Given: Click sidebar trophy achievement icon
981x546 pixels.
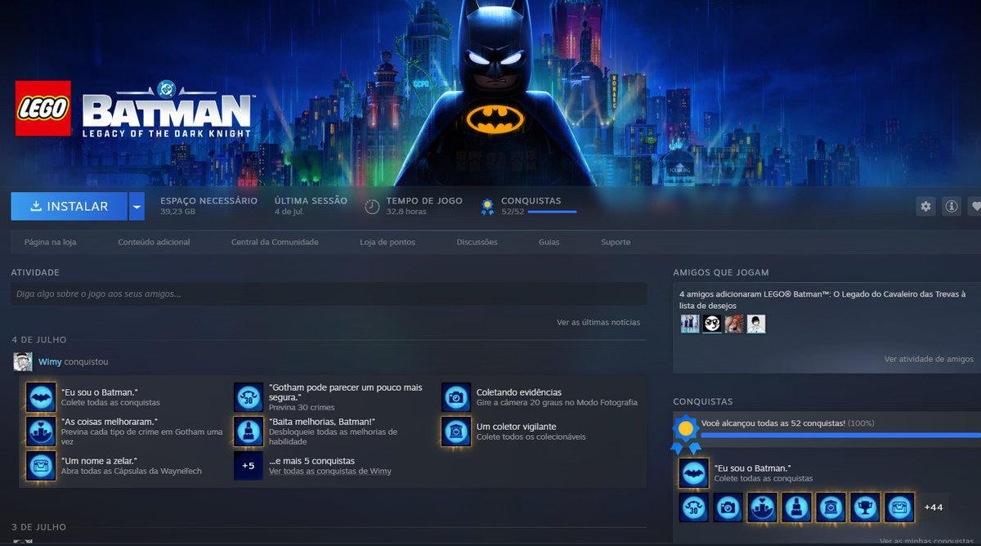Looking at the screenshot, I should [x=866, y=508].
